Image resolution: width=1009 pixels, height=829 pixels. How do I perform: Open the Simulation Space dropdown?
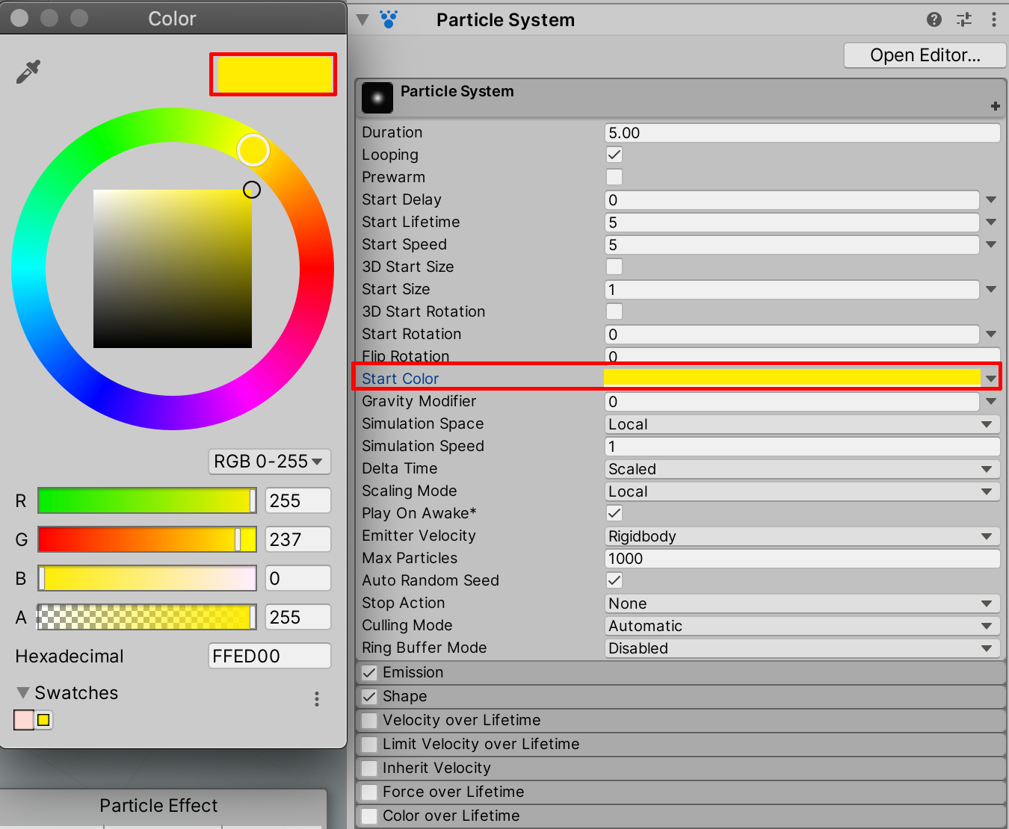point(801,424)
